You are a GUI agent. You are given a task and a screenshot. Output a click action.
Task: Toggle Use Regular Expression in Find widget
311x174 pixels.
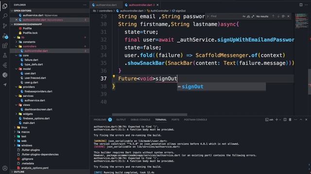[x=253, y=16]
